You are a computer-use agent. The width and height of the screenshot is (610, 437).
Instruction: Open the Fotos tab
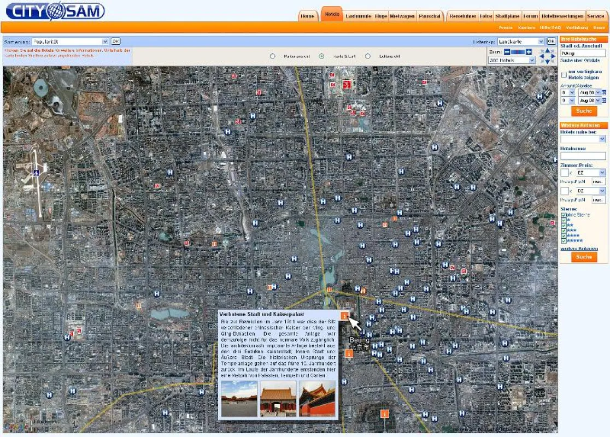click(x=486, y=16)
